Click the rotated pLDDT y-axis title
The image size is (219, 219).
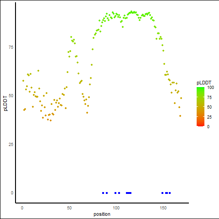[x=5, y=103]
